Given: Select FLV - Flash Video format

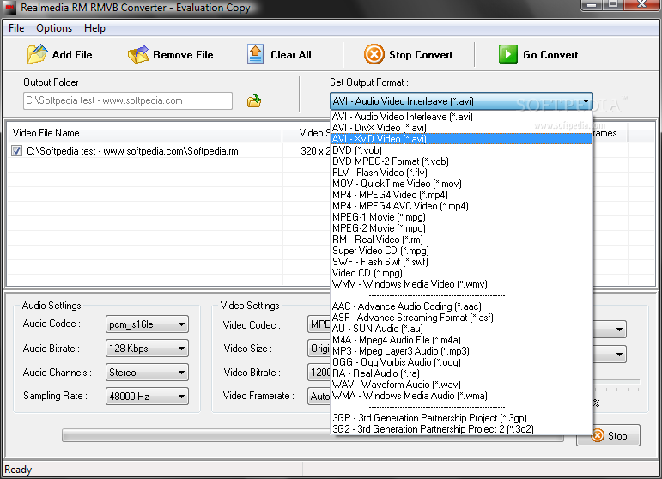Looking at the screenshot, I should pyautogui.click(x=461, y=173).
